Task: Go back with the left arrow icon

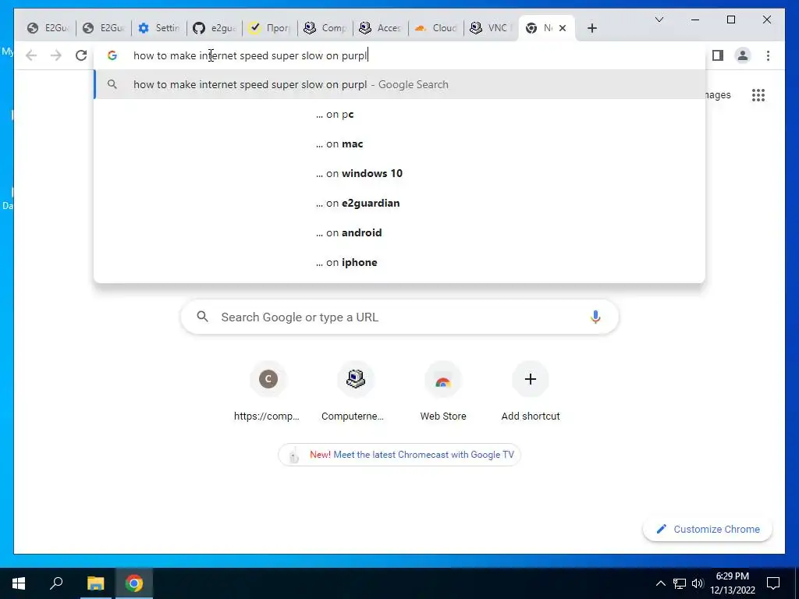Action: coord(31,55)
